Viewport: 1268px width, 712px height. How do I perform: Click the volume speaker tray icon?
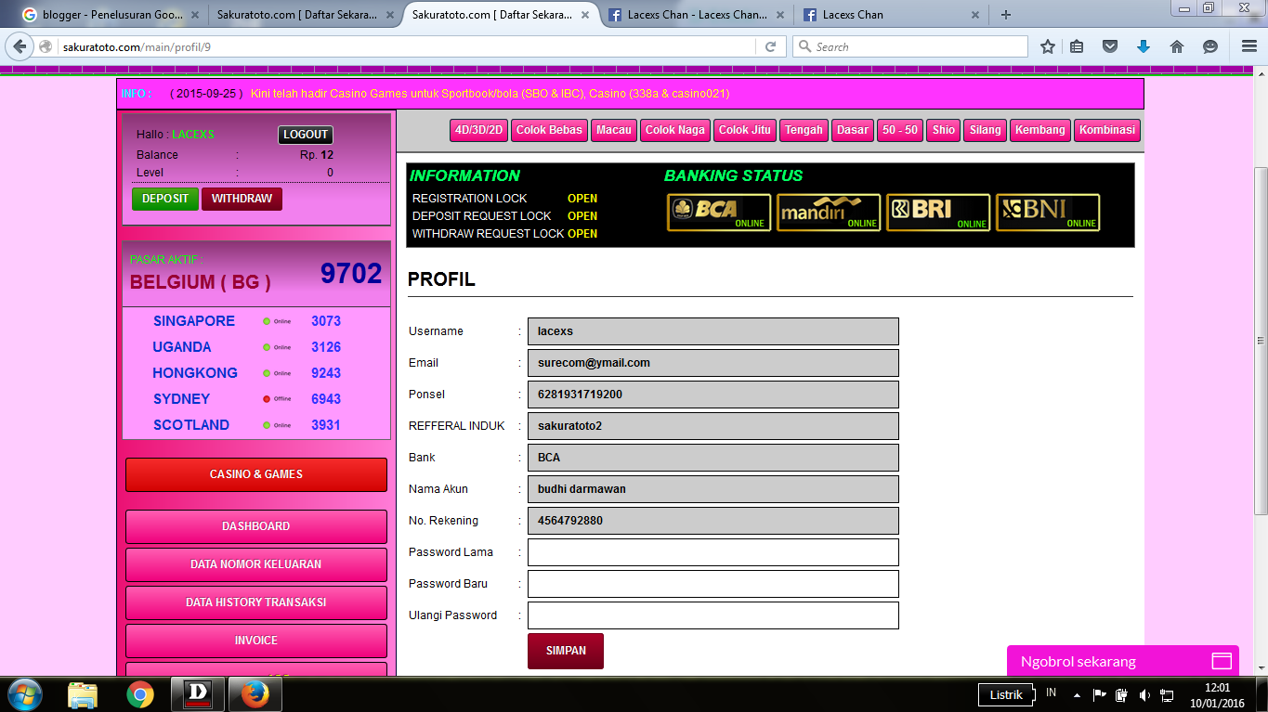point(1144,694)
